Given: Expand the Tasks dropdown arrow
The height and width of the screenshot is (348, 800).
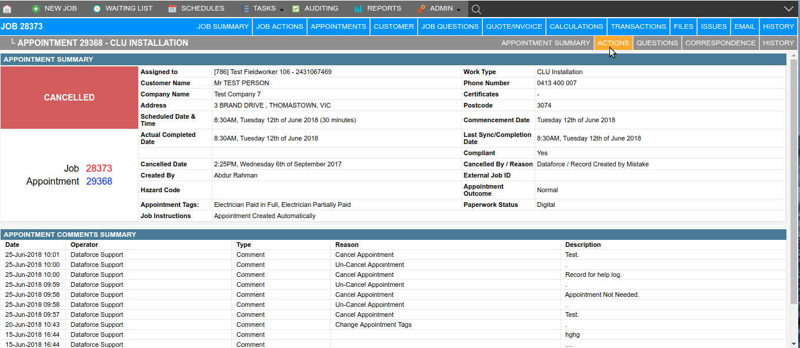Looking at the screenshot, I should 281,10.
